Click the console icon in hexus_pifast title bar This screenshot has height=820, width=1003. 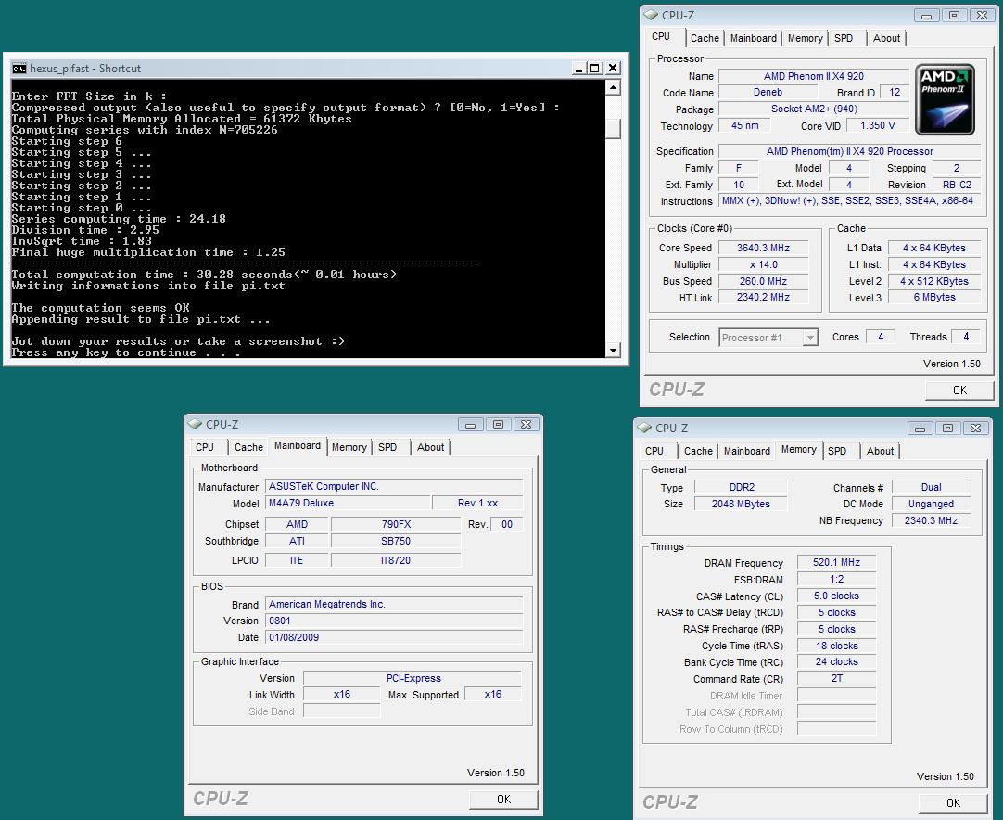click(x=19, y=69)
